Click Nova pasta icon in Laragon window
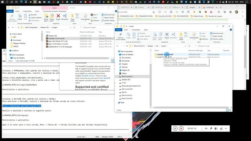 point(73,18)
